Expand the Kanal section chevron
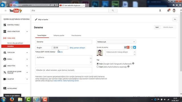This screenshot has height=102, width=182. [27, 59]
